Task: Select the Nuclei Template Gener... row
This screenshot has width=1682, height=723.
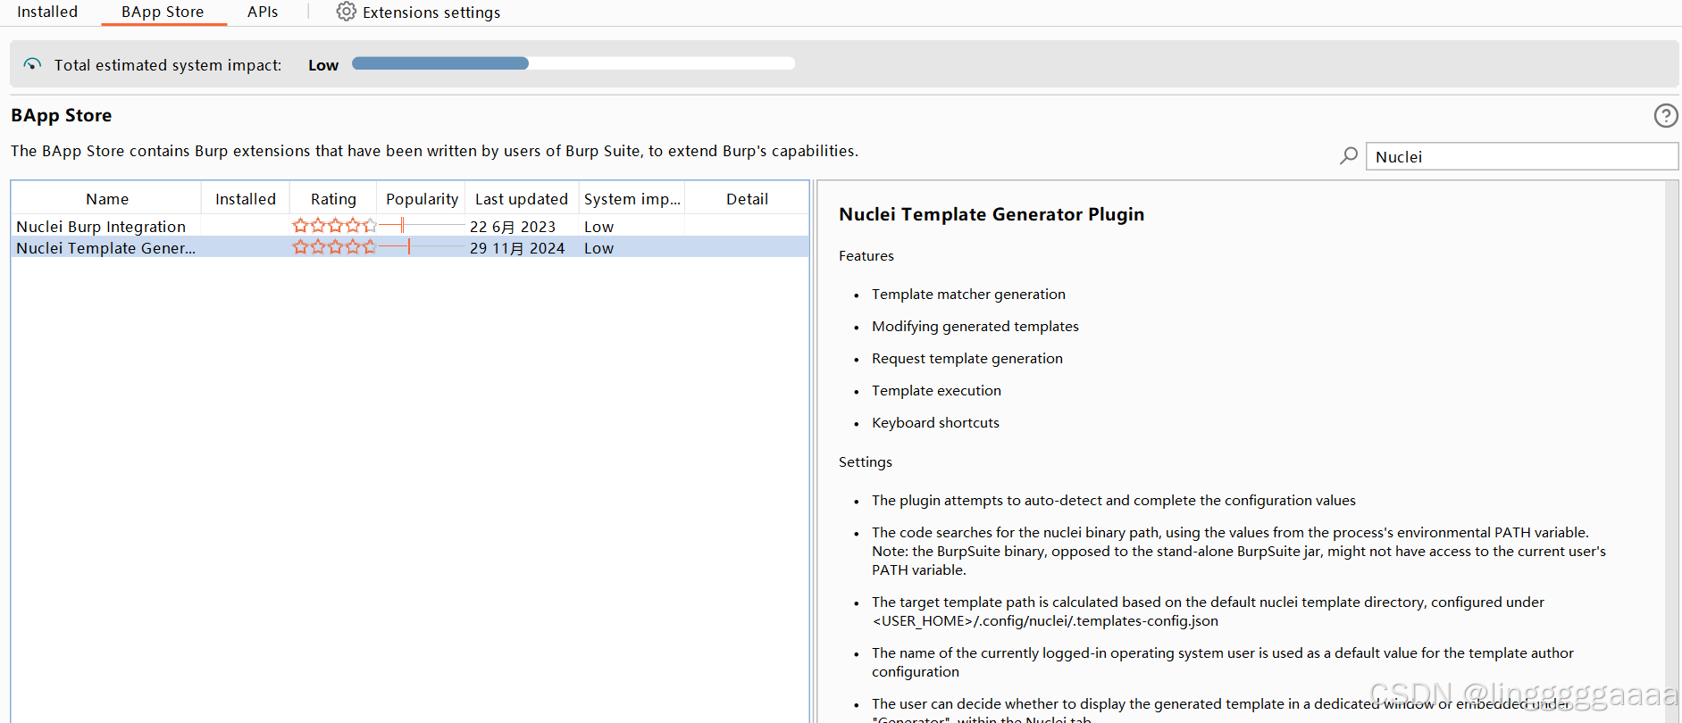Action: (410, 248)
